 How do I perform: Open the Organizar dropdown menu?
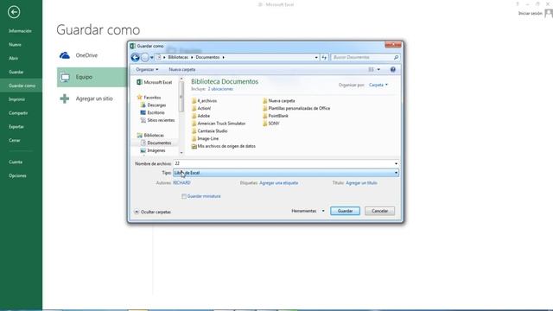[x=147, y=69]
